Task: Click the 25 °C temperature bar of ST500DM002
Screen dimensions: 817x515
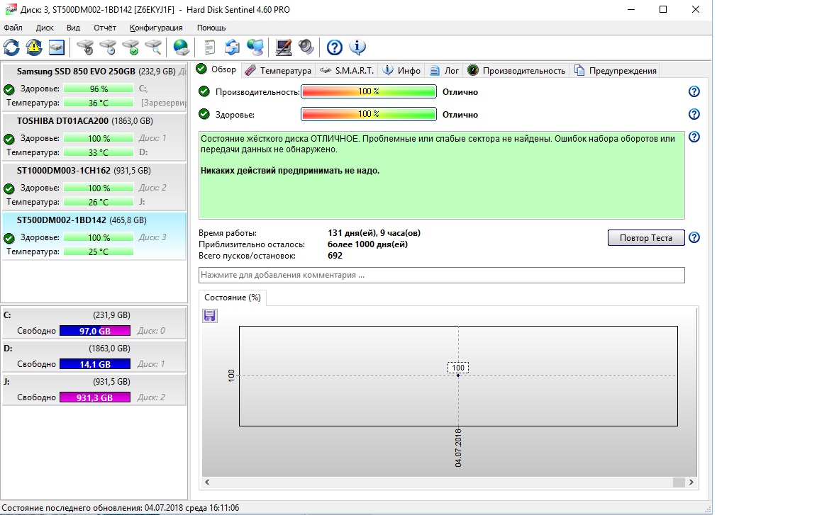Action: click(x=99, y=251)
